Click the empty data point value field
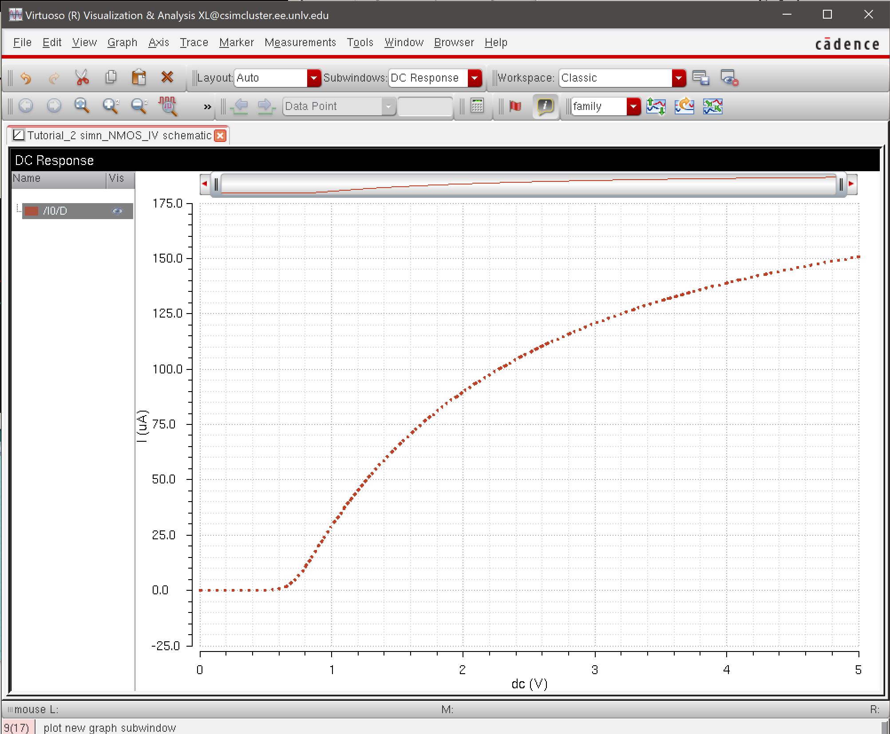This screenshot has height=734, width=890. (x=425, y=106)
